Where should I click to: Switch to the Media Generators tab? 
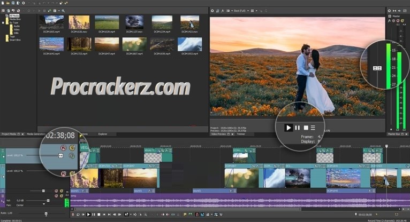pos(36,134)
